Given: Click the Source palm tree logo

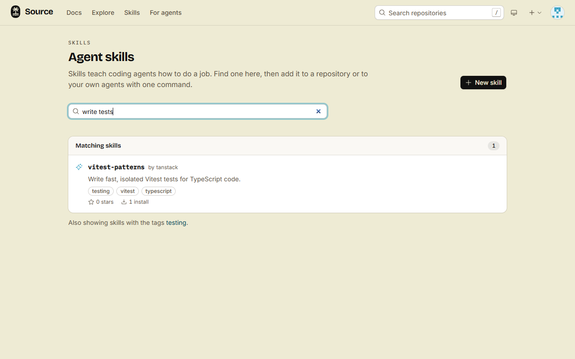Looking at the screenshot, I should [x=16, y=12].
